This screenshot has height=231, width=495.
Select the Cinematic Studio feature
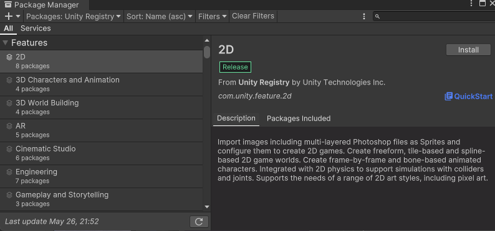pos(102,153)
